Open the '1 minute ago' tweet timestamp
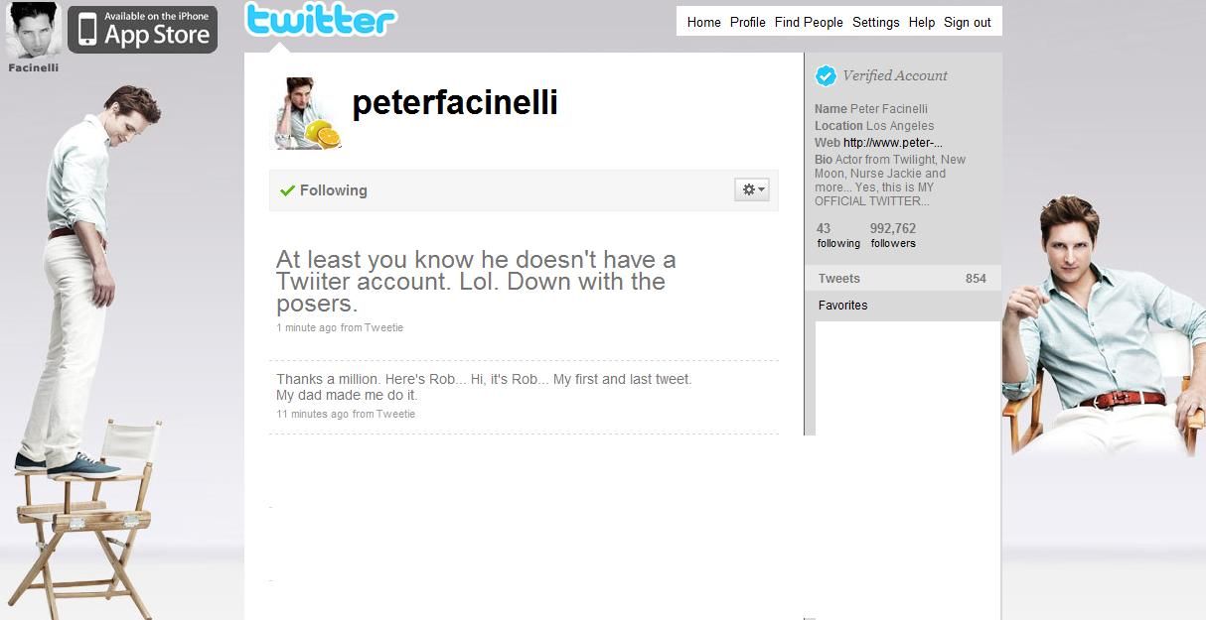The image size is (1206, 620). pos(307,327)
